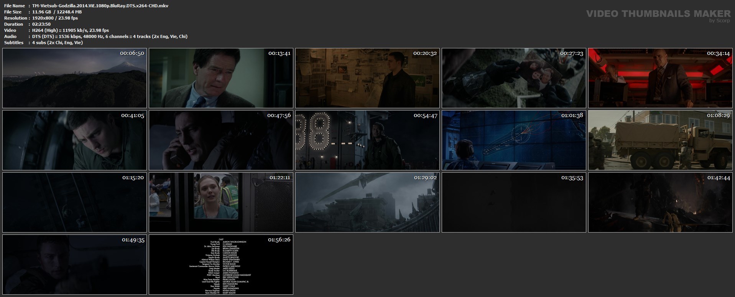This screenshot has height=297, width=735.
Task: Click the Video label
Action: 10,30
